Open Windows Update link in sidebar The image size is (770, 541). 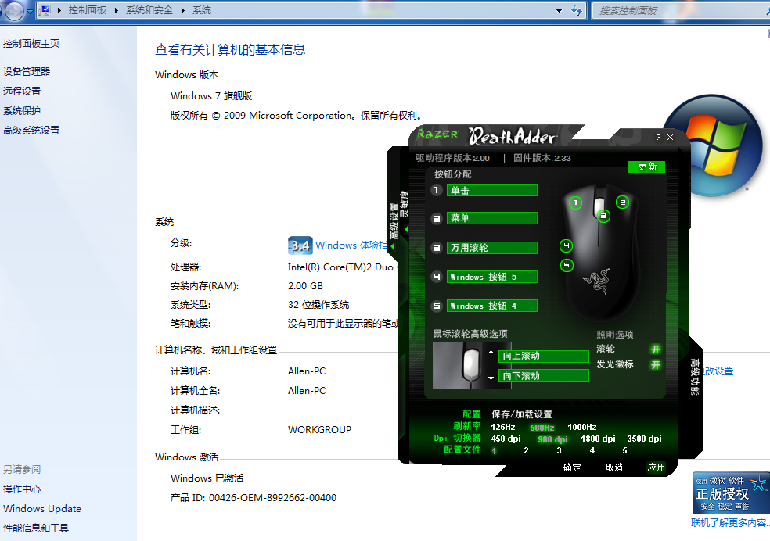tap(42, 509)
